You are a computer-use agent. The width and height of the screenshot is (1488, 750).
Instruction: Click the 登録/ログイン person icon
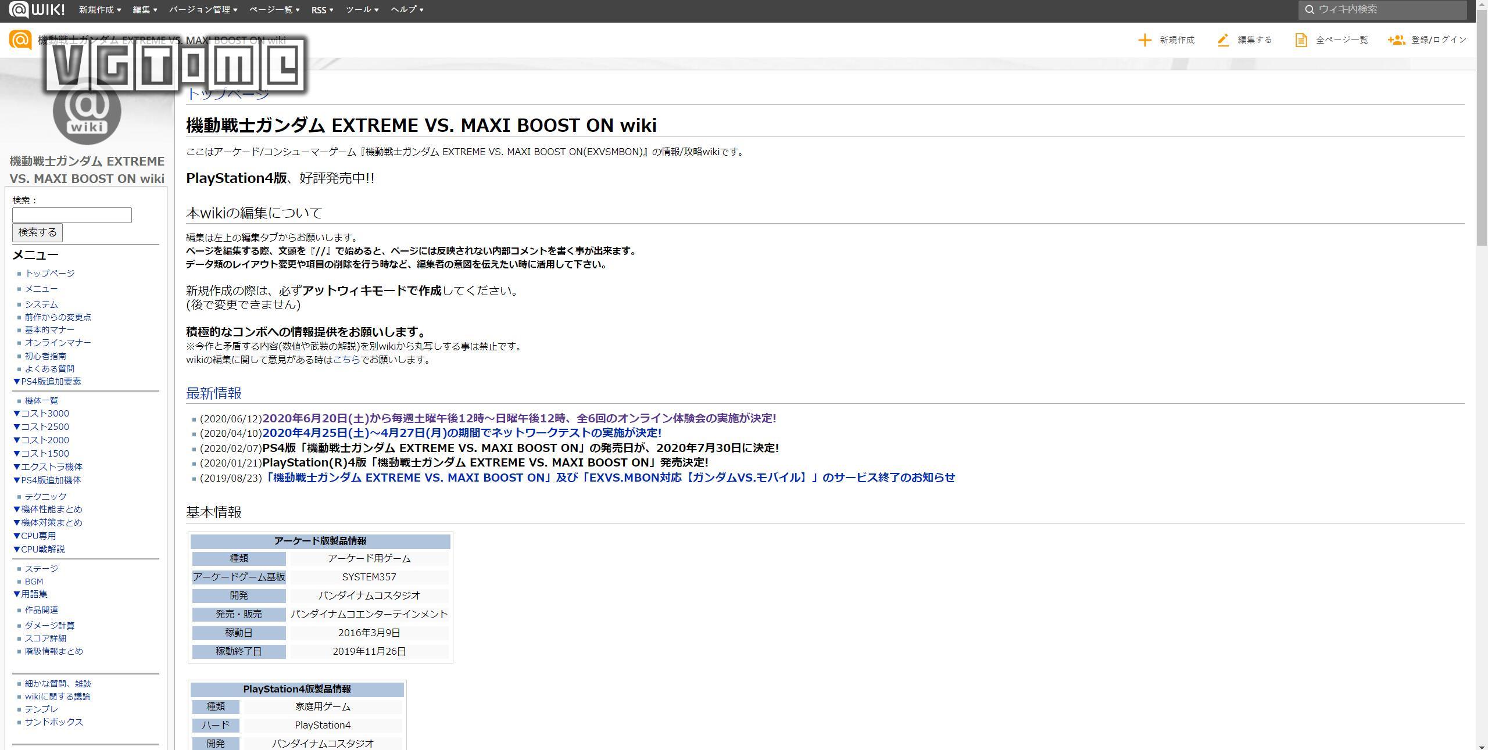[1396, 40]
